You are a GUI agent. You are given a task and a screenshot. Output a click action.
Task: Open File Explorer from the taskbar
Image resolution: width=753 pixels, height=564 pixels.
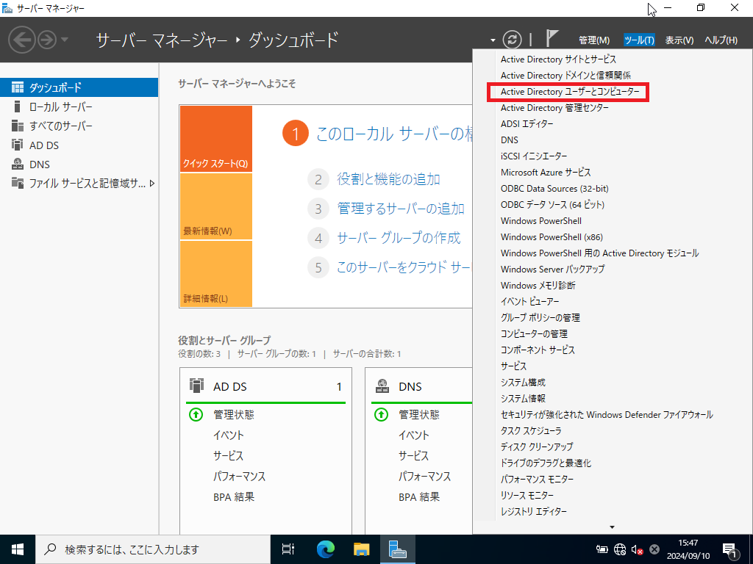tap(362, 549)
